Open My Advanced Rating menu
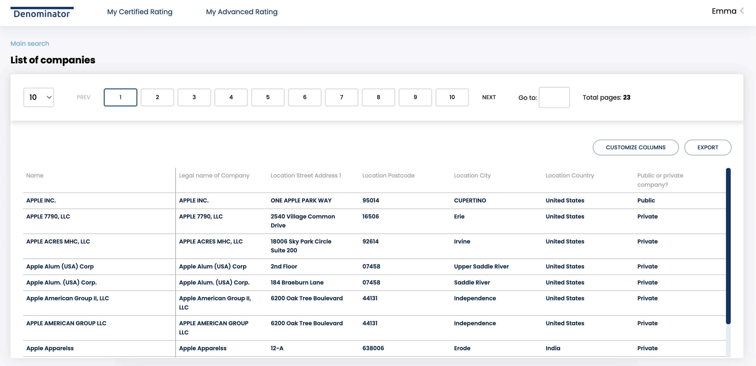The height and width of the screenshot is (366, 756). pos(242,12)
